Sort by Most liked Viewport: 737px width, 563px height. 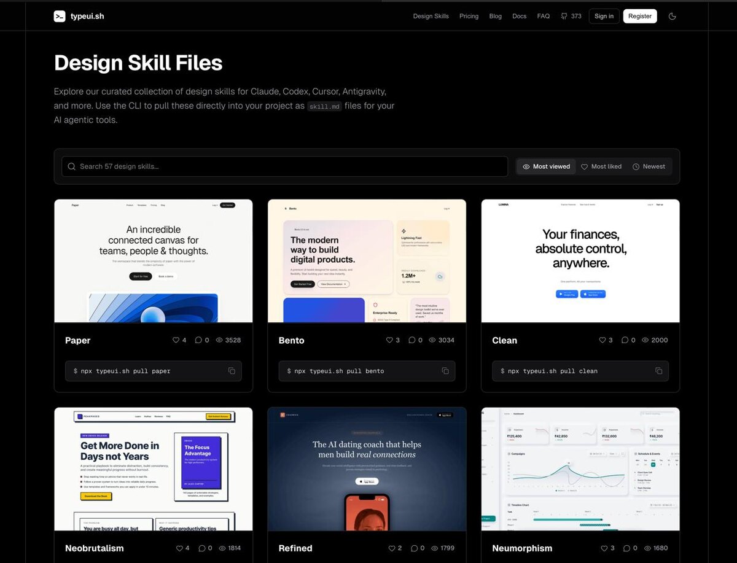(x=601, y=166)
